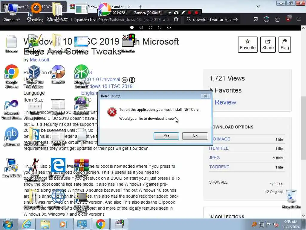Viewport: 306px width, 230px height.
Task: Download the JPEG files option
Action: point(214,158)
